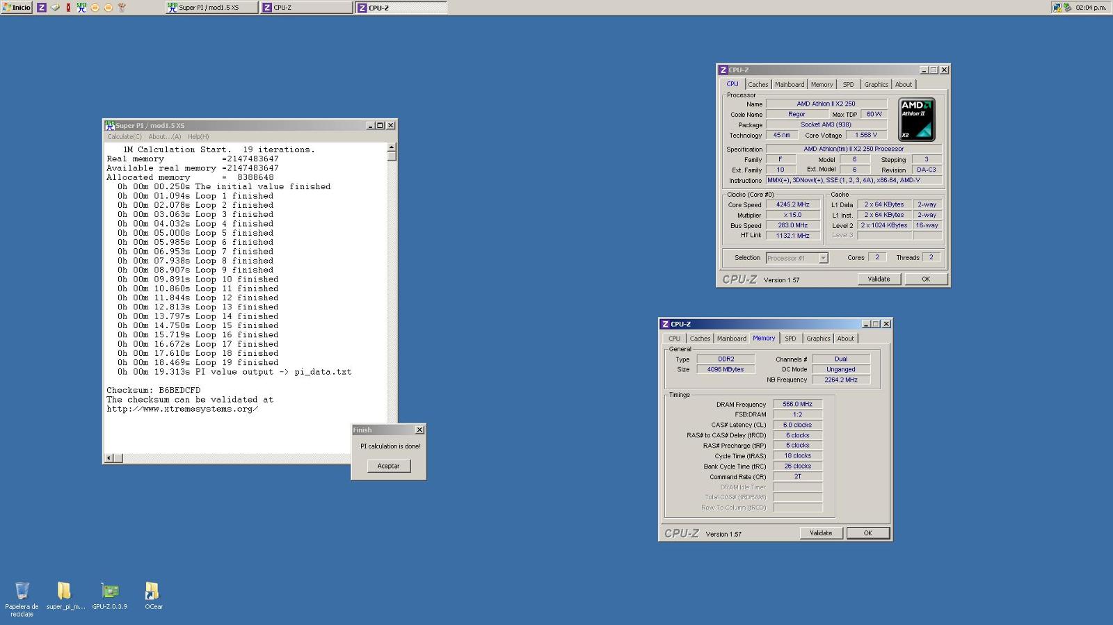The width and height of the screenshot is (1113, 625).
Task: Click the Loop 19 finished line in Super PI
Action: (198, 363)
